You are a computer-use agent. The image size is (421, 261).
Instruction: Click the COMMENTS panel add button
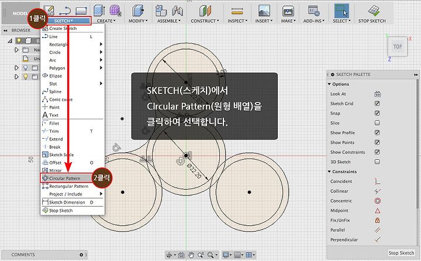point(81,255)
